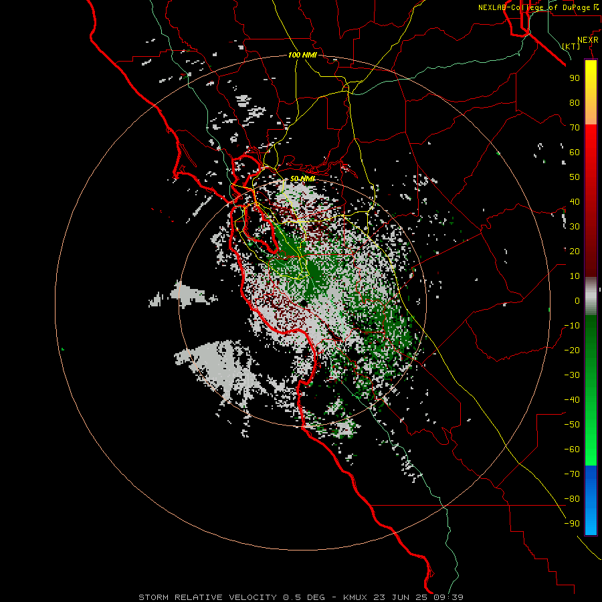
Task: Click the 30 value on velocity scale
Action: [575, 227]
